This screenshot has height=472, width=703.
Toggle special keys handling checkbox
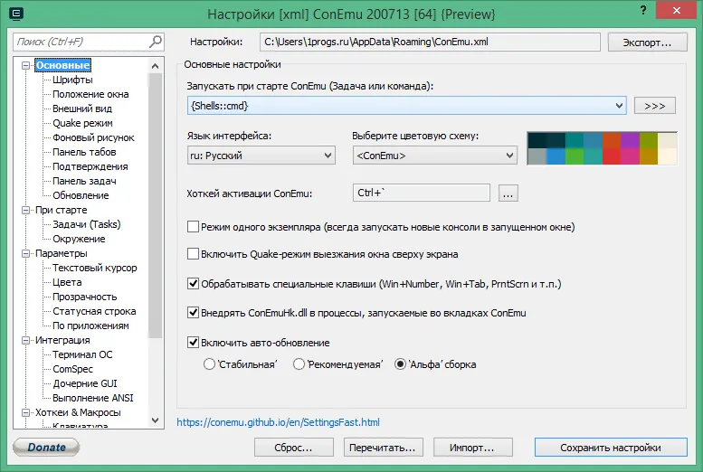[193, 284]
